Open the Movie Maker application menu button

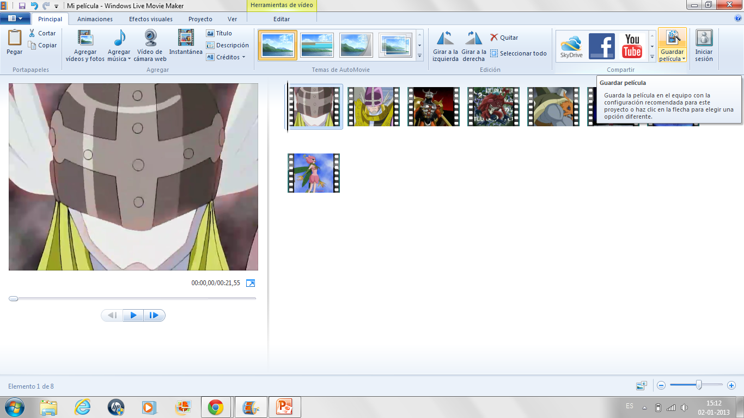click(x=15, y=19)
